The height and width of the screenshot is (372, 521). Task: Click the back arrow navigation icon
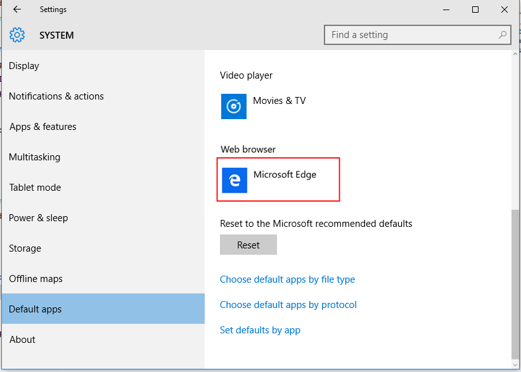pos(17,10)
